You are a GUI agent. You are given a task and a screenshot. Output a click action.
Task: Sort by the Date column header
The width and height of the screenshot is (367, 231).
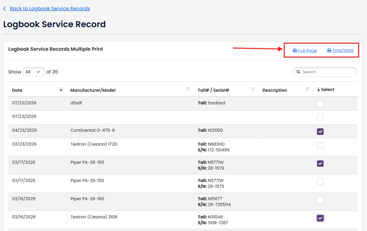coord(17,90)
